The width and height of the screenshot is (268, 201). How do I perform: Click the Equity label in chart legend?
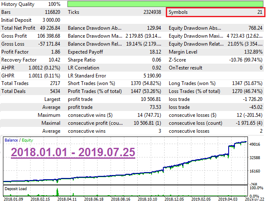[x=27, y=140]
